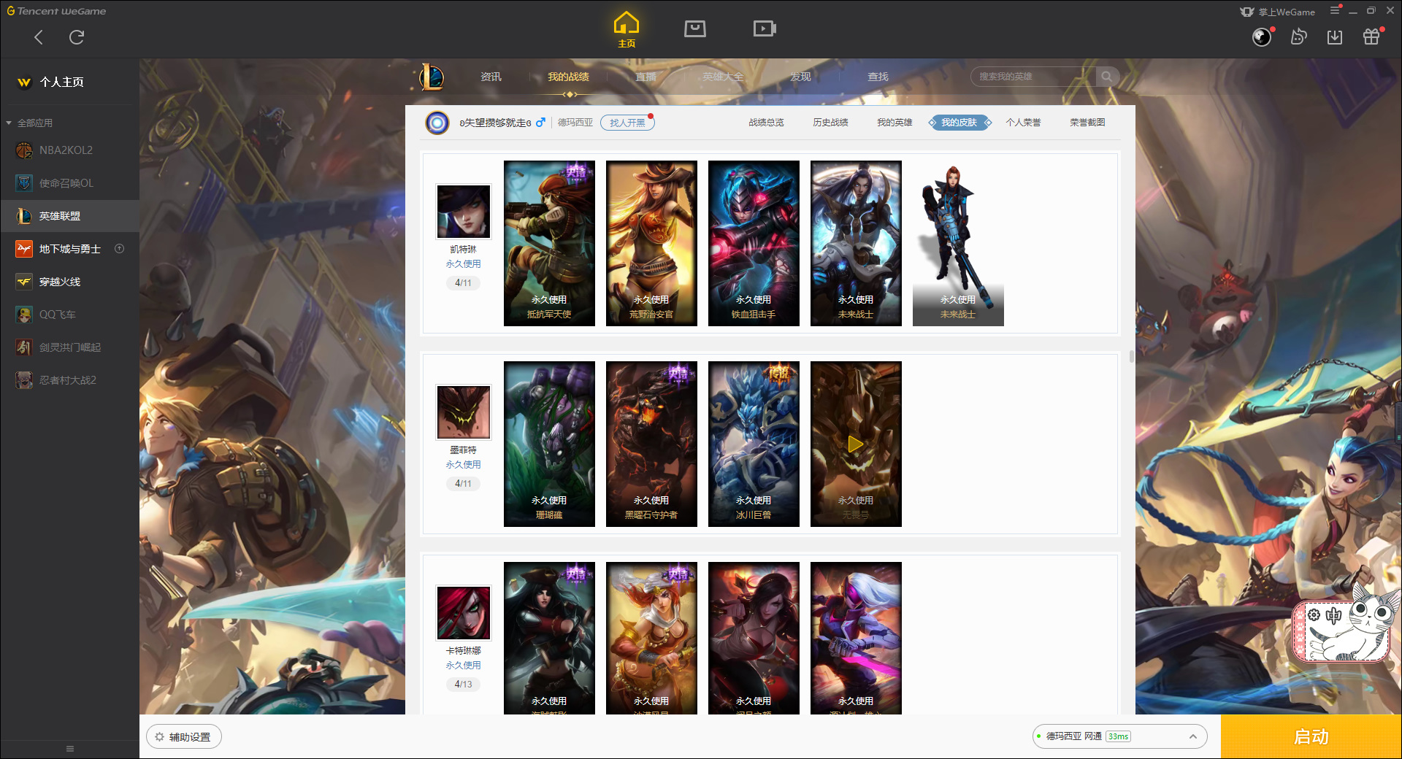The height and width of the screenshot is (759, 1402).
Task: Click the League of Legends logo icon
Action: [x=432, y=77]
